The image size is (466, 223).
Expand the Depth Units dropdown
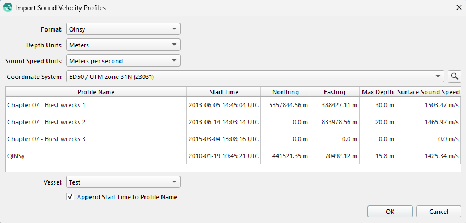(x=123, y=45)
